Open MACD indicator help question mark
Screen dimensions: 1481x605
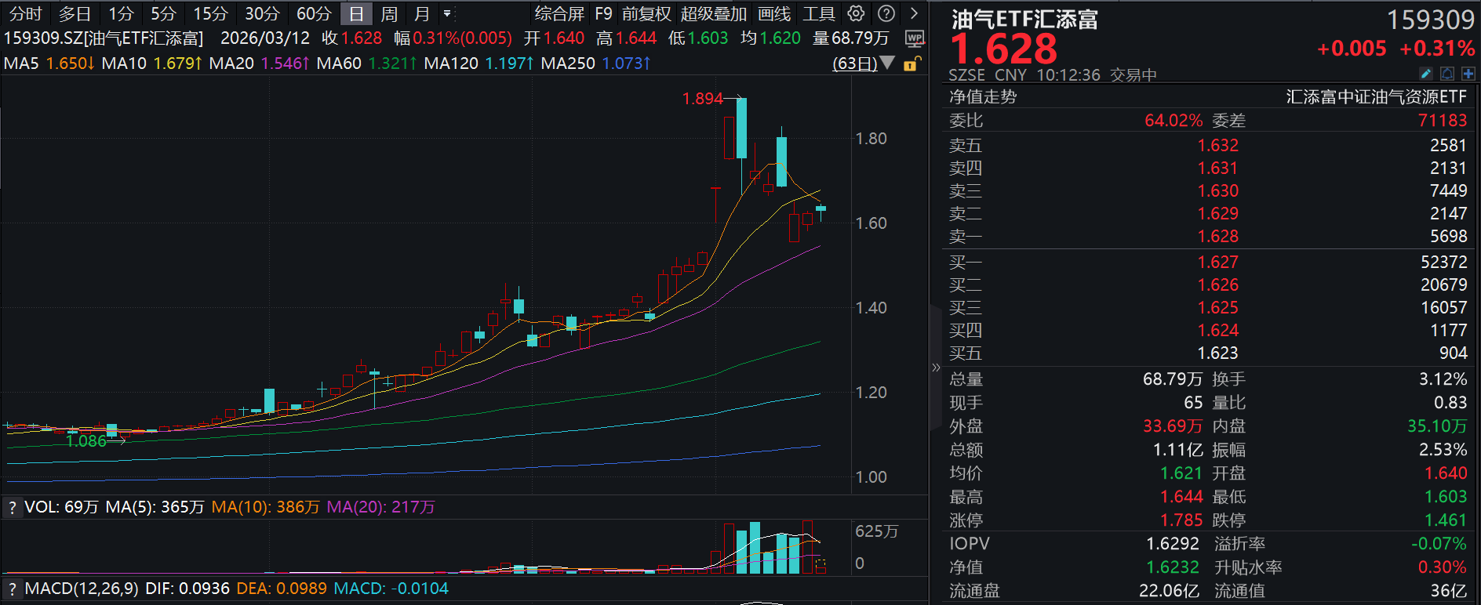click(x=12, y=589)
